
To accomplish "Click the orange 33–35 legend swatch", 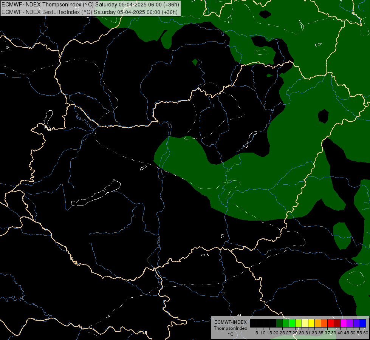I will 318,323.
